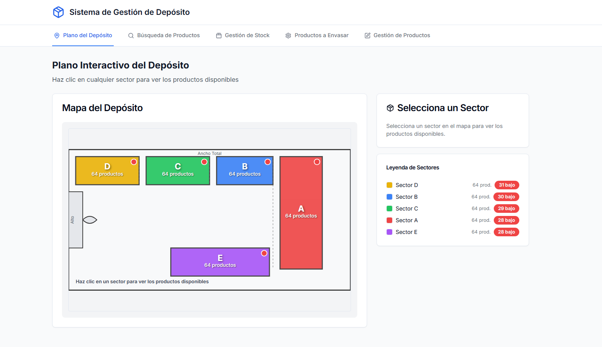Click the gear icon beside Productos a Envasar
Screen dimensions: 602x347
point(288,36)
